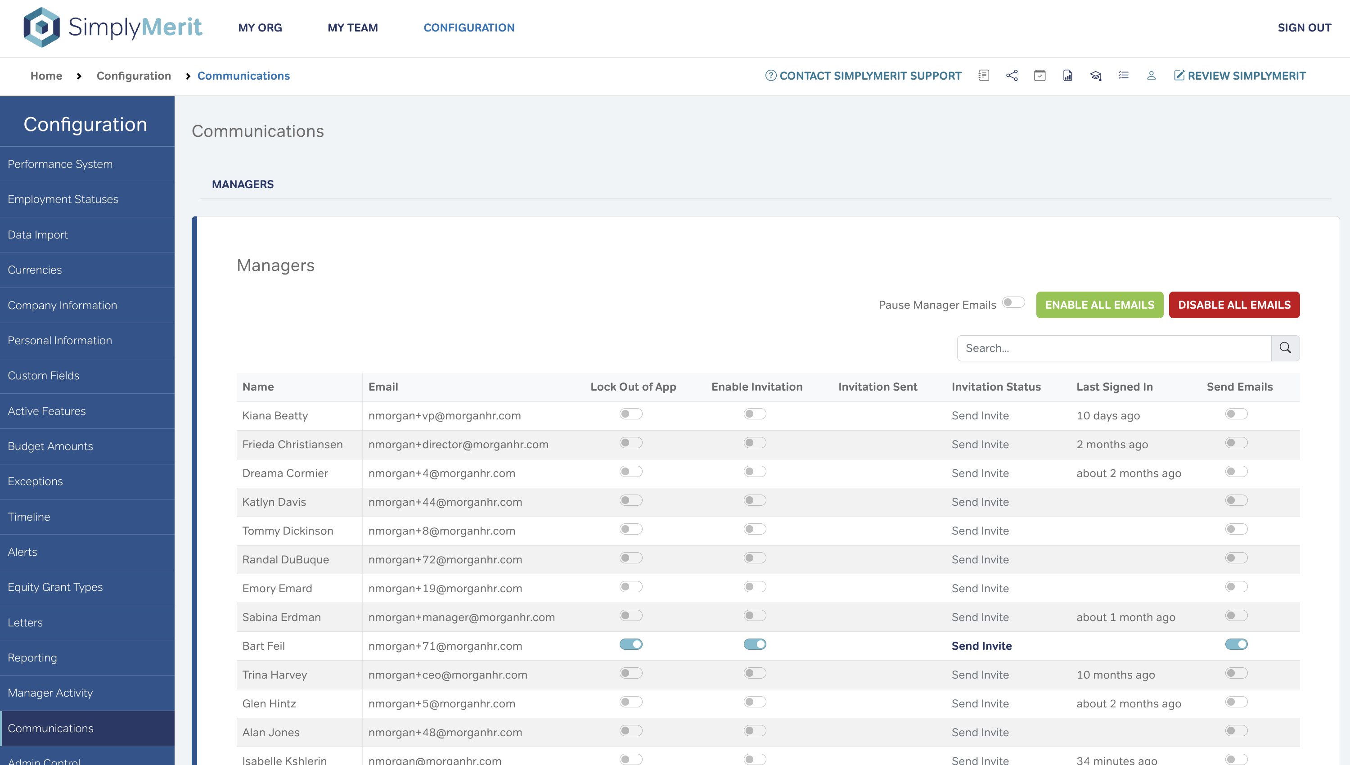This screenshot has width=1350, height=765.
Task: Click the user profile icon
Action: point(1151,76)
